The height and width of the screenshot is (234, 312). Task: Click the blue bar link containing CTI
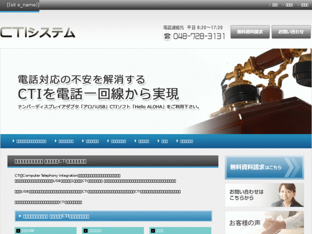click(x=113, y=216)
